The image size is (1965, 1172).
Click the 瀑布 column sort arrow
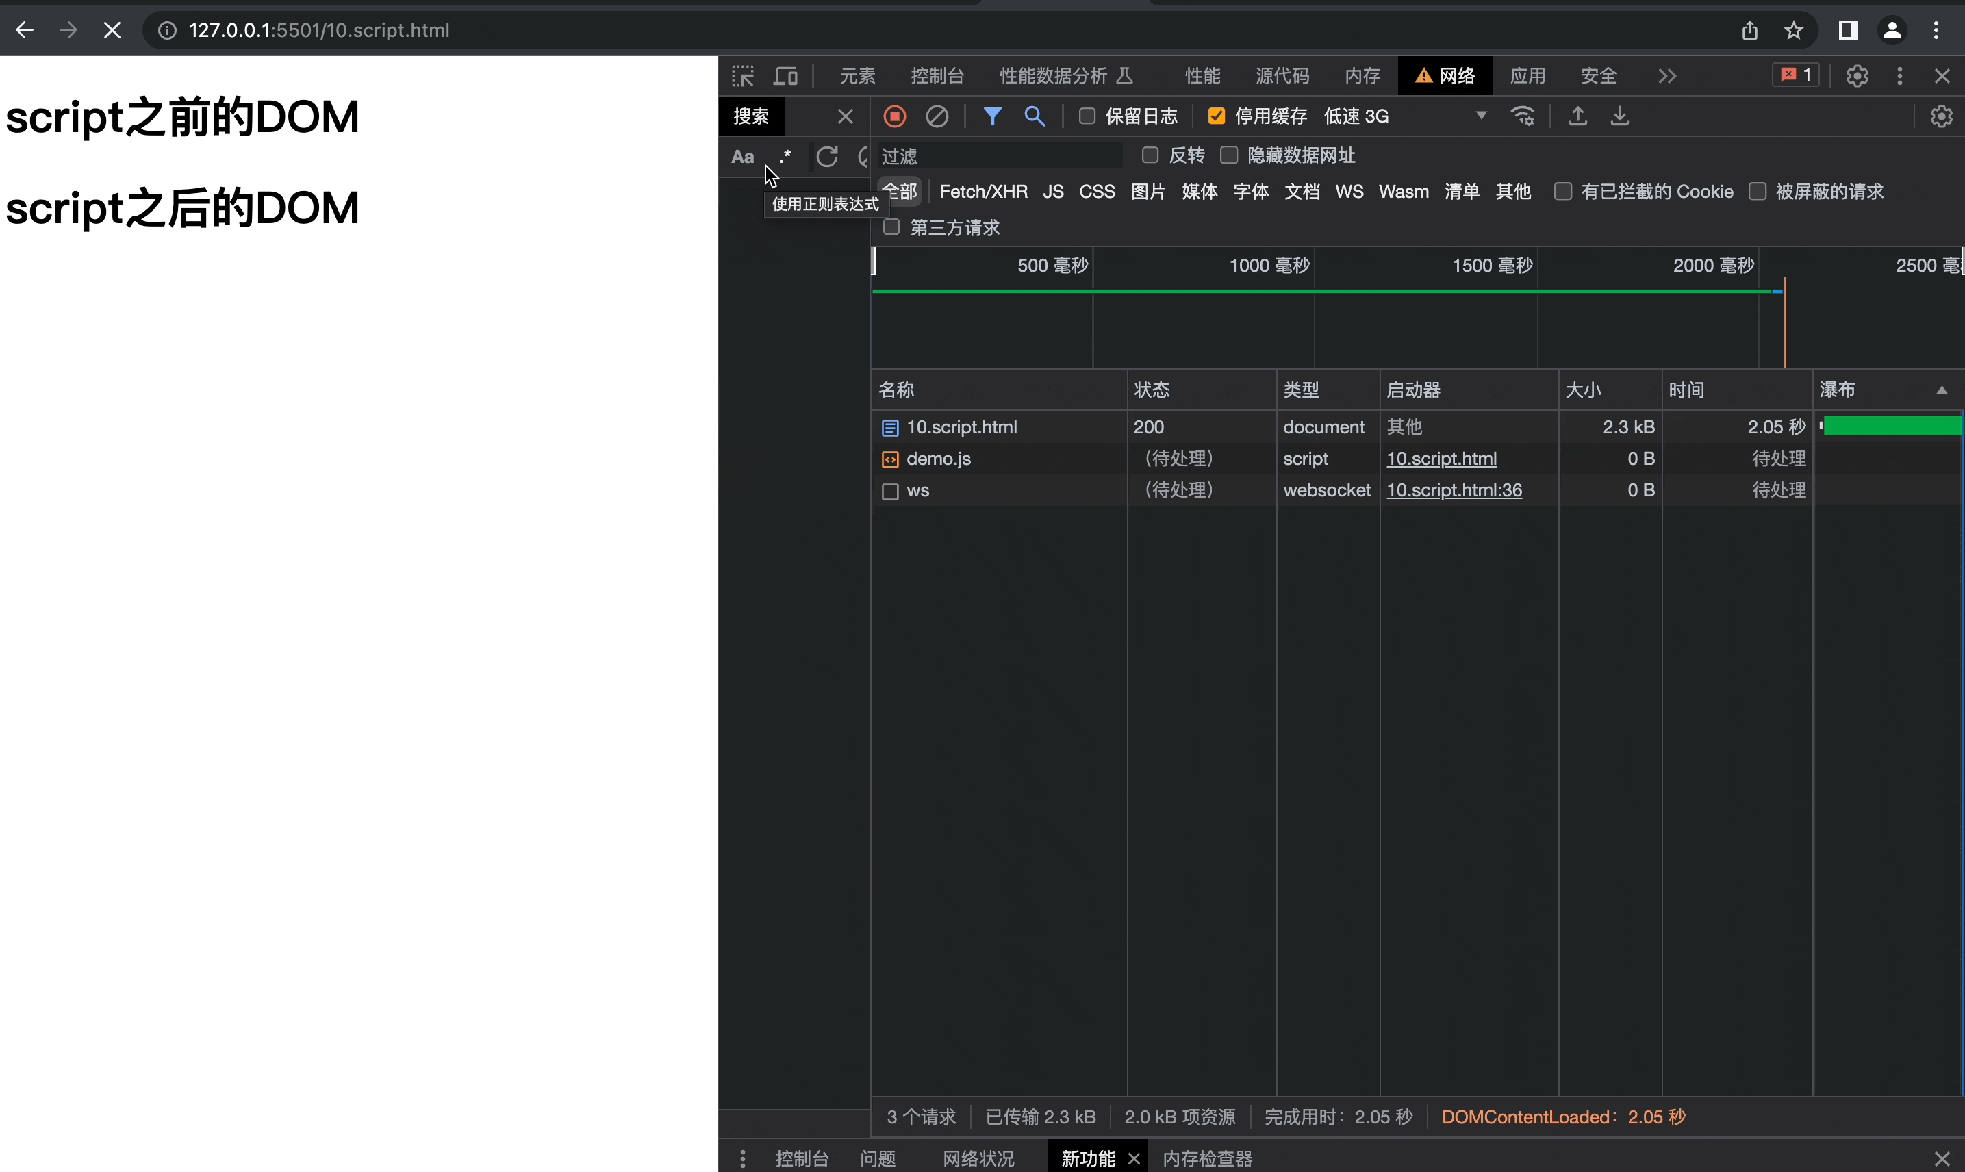coord(1941,390)
